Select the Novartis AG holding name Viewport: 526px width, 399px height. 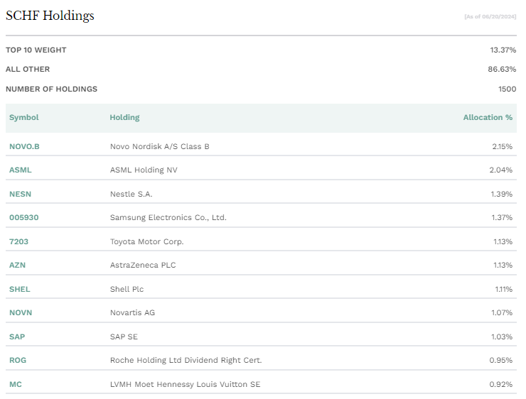tap(132, 312)
